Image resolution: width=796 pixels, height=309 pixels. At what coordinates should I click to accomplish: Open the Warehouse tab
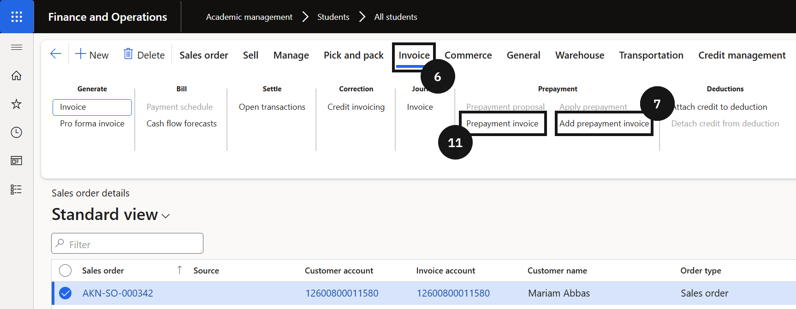pos(580,55)
